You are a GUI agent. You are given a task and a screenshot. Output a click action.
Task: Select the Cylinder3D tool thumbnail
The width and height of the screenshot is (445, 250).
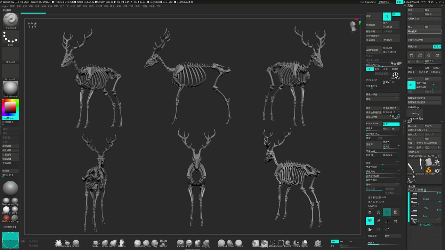click(429, 162)
